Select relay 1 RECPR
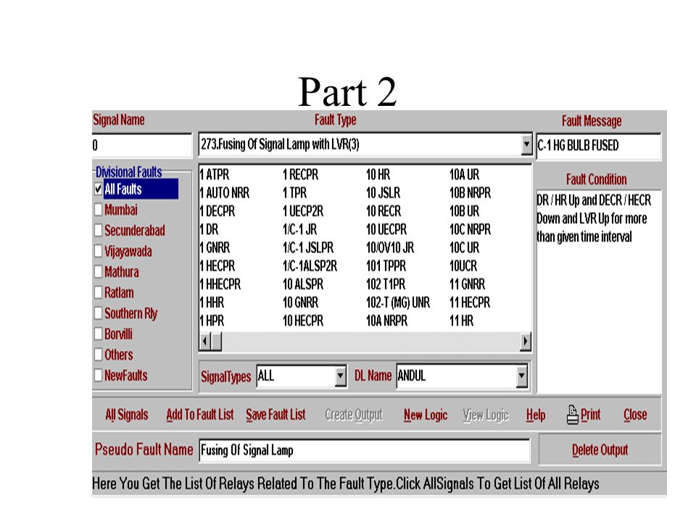The height and width of the screenshot is (522, 696). coord(300,175)
